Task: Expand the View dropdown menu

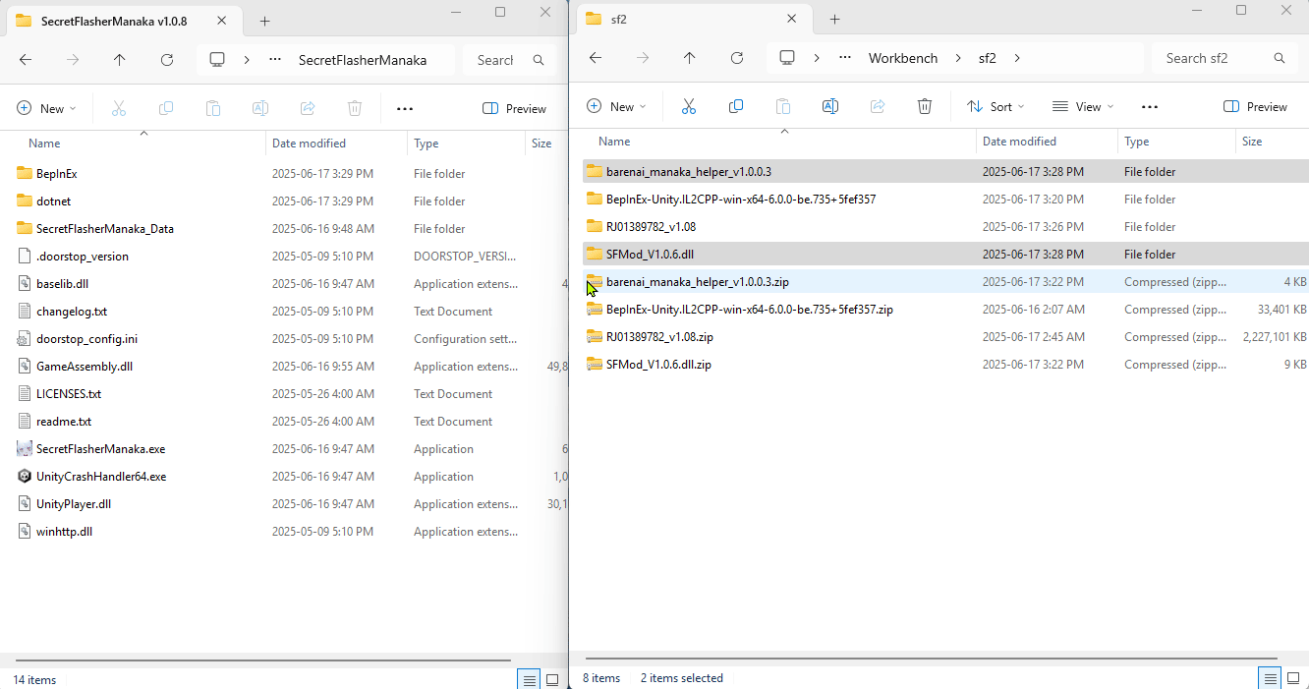Action: [1083, 106]
